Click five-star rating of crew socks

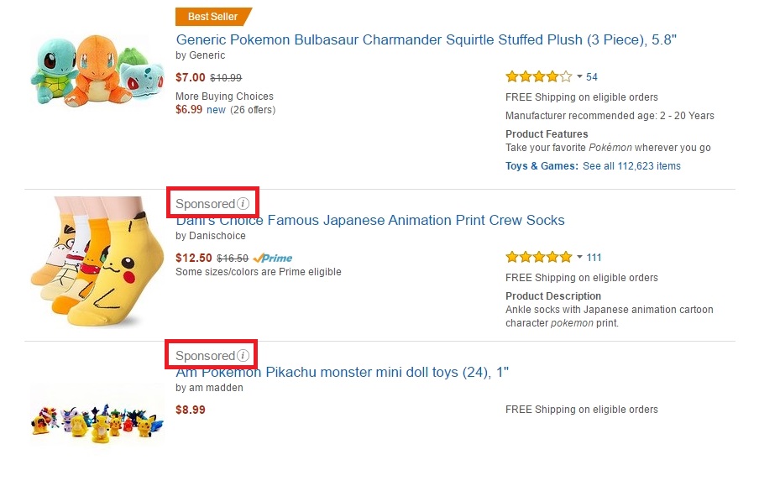tap(538, 258)
